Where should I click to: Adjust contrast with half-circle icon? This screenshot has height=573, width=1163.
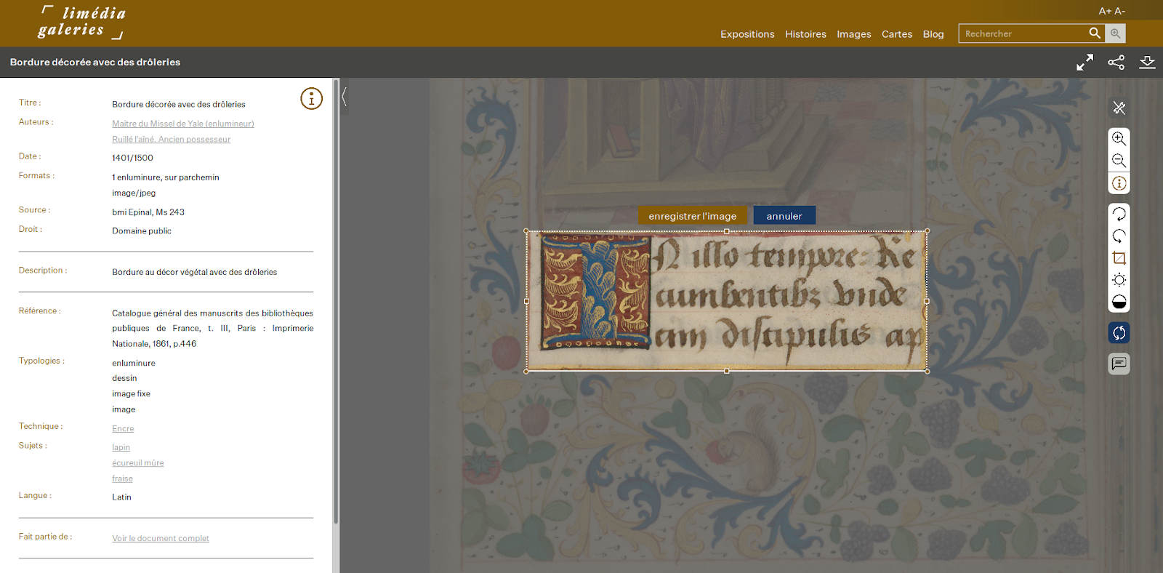click(x=1119, y=302)
